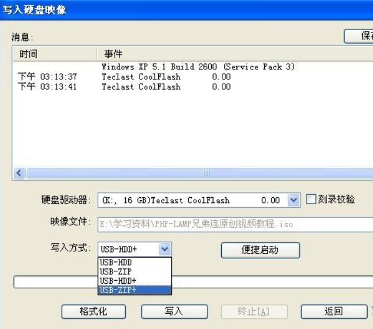Click the 返回 return button

coord(334,311)
